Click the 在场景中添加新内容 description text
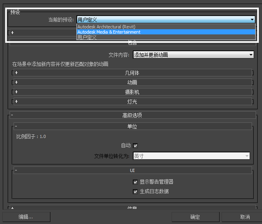The height and width of the screenshot is (224, 262). pyautogui.click(x=60, y=64)
